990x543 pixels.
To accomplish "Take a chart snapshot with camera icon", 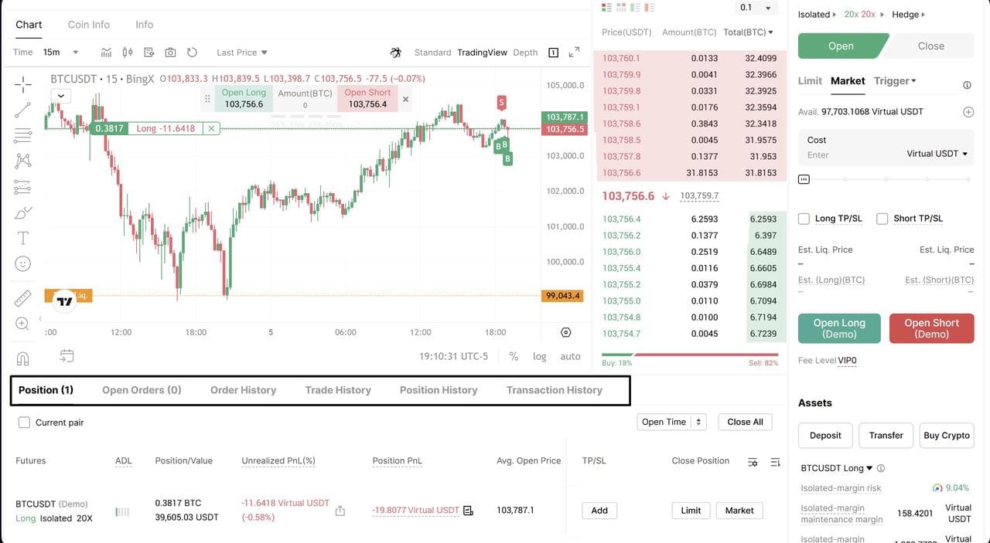I will 170,53.
